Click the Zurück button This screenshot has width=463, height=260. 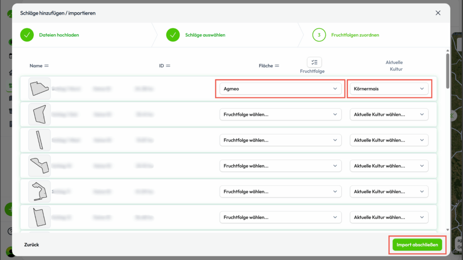coord(32,245)
